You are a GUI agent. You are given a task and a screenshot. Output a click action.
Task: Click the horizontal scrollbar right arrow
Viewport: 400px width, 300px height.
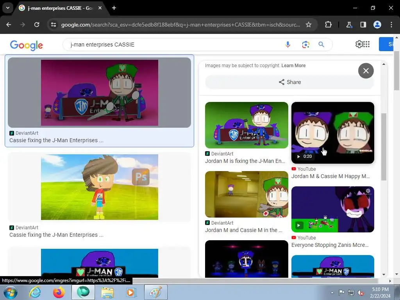point(390,281)
